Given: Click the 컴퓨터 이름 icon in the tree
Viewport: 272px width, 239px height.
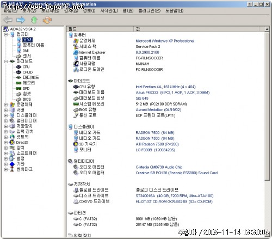Looking at the screenshot, I should click(19, 45).
